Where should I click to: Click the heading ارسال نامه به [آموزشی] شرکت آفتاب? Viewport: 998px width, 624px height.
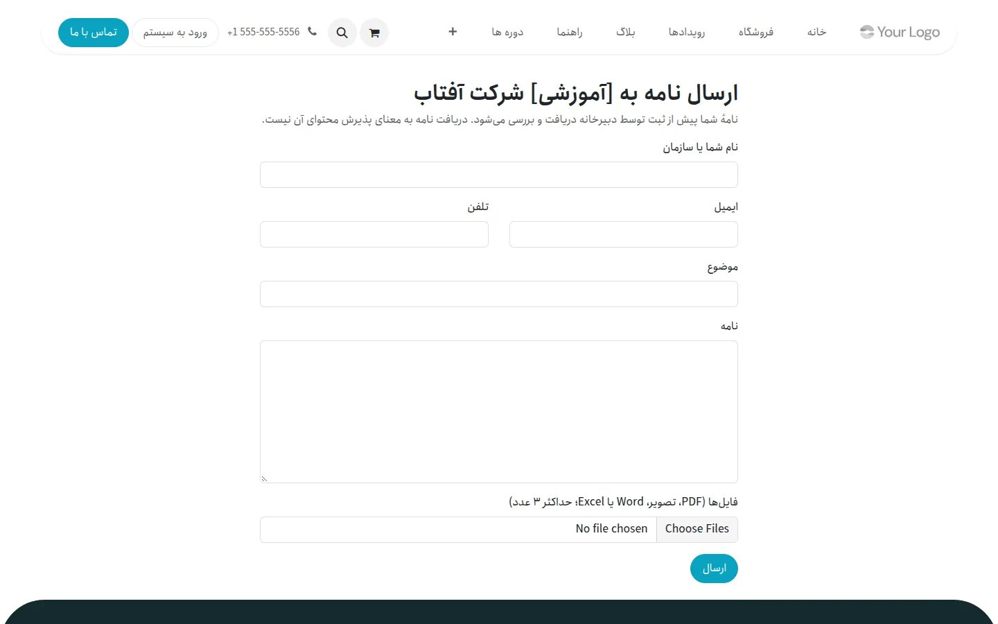tap(576, 93)
